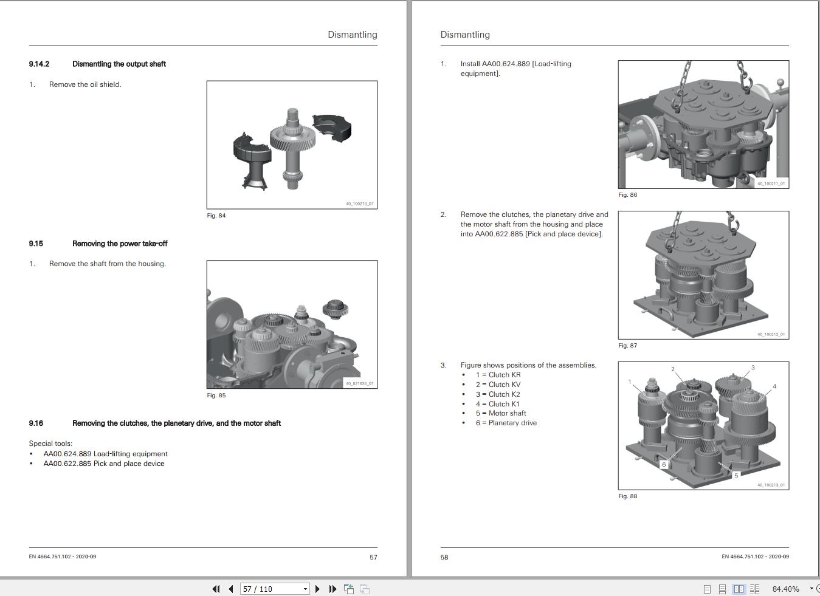Select the Dismantling heading on page 58

click(465, 35)
